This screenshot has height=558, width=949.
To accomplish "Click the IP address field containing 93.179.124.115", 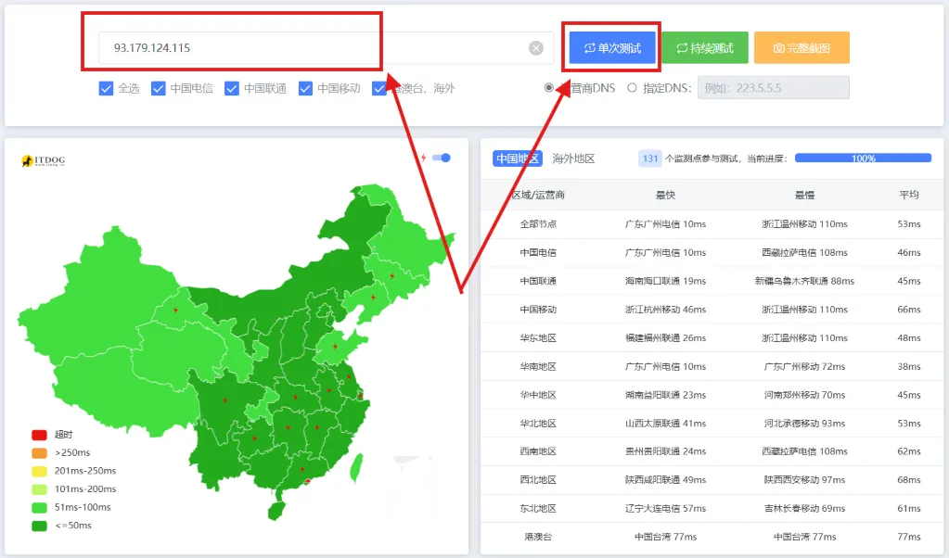I will click(327, 48).
